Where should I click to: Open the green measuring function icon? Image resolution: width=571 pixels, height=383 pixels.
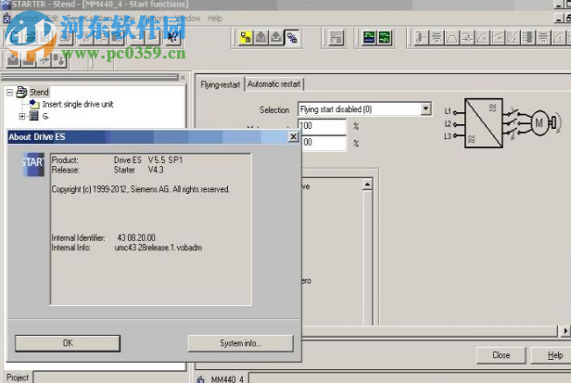coord(385,37)
